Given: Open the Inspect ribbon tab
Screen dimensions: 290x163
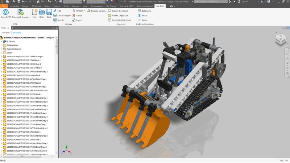Looking at the screenshot, I should (x=57, y=6).
